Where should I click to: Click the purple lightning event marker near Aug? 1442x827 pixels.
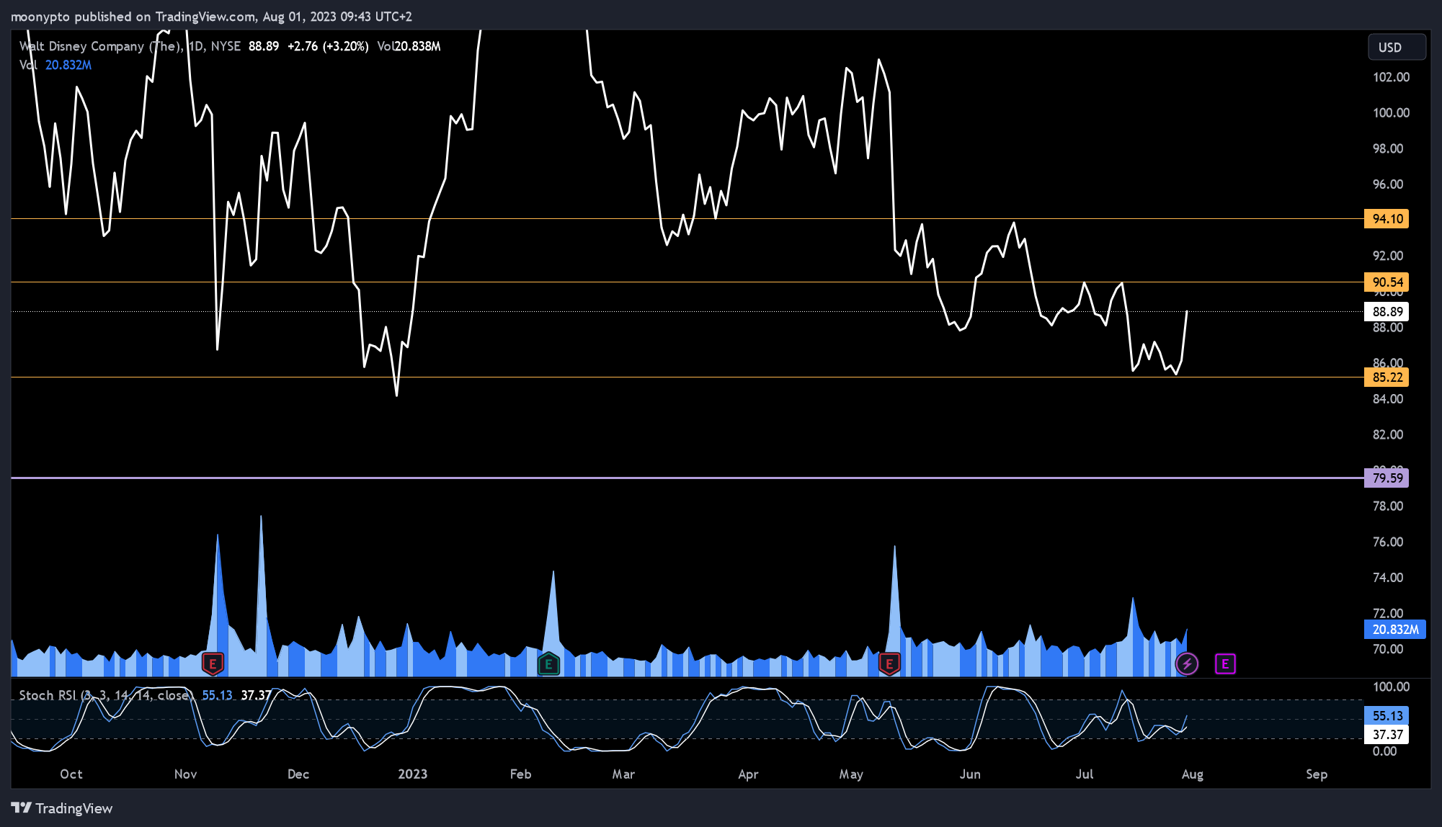coord(1187,663)
